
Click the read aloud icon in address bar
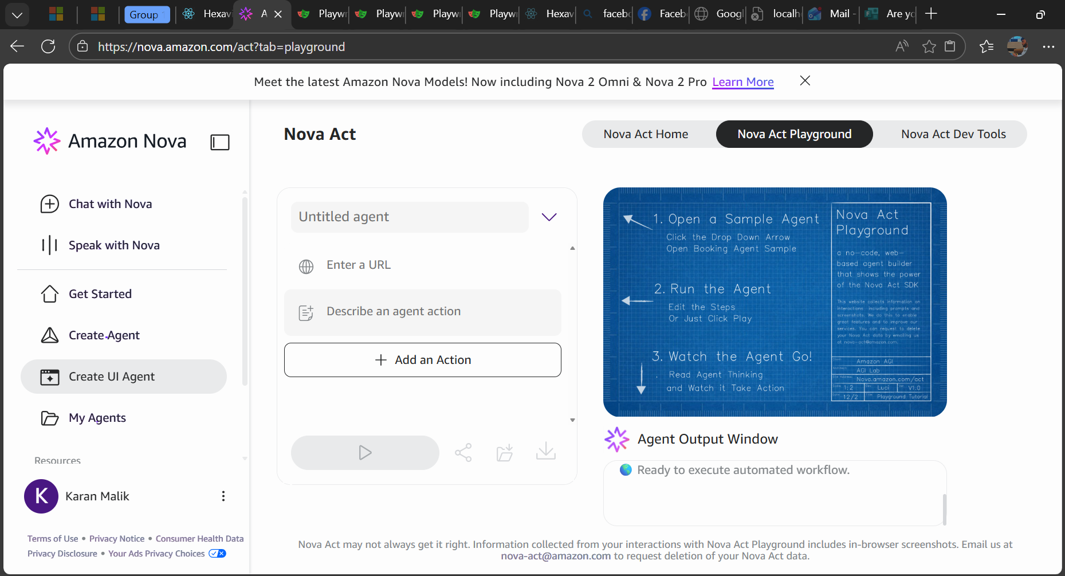902,46
